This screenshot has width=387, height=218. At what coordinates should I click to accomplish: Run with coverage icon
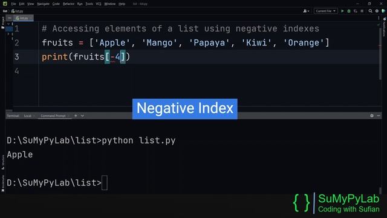click(x=356, y=11)
